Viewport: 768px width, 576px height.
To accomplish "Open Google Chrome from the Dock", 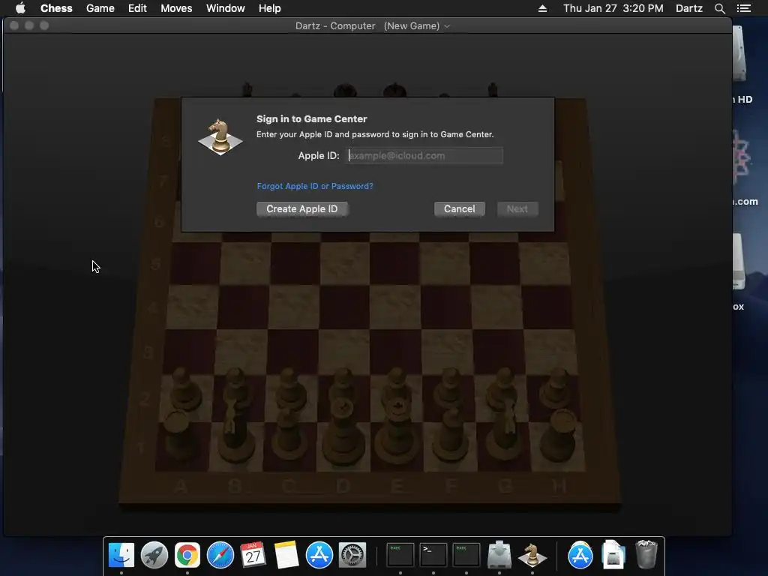I will [187, 555].
